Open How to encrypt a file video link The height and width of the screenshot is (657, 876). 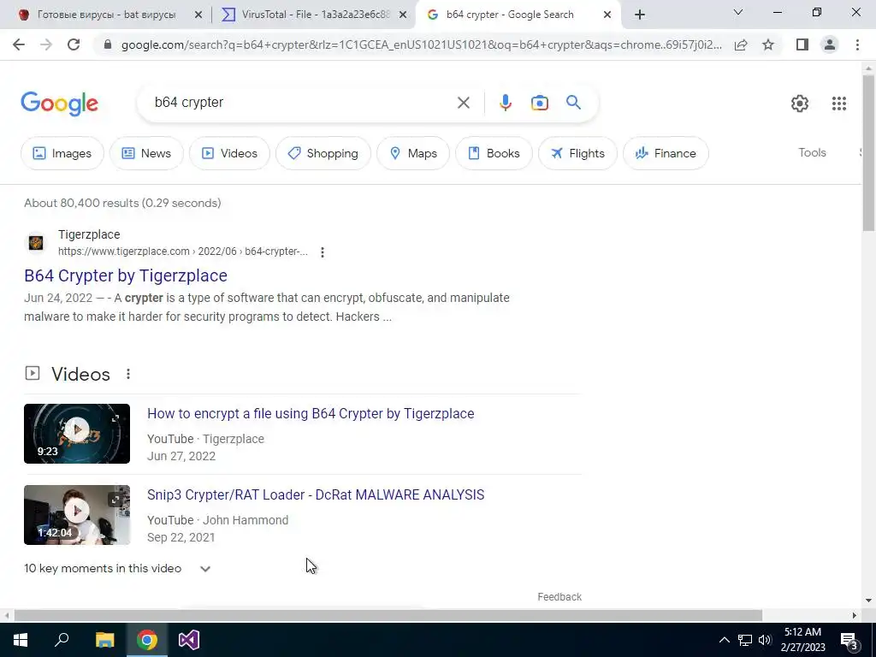pos(311,413)
